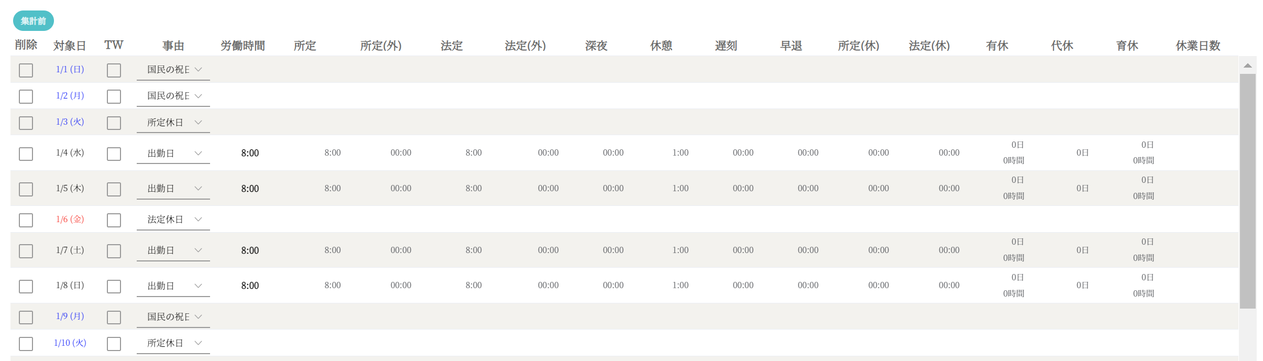Click the 労働時間 column header
This screenshot has width=1263, height=361.
[243, 46]
